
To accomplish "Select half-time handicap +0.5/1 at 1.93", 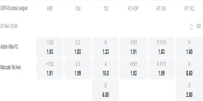I will (133, 69).
